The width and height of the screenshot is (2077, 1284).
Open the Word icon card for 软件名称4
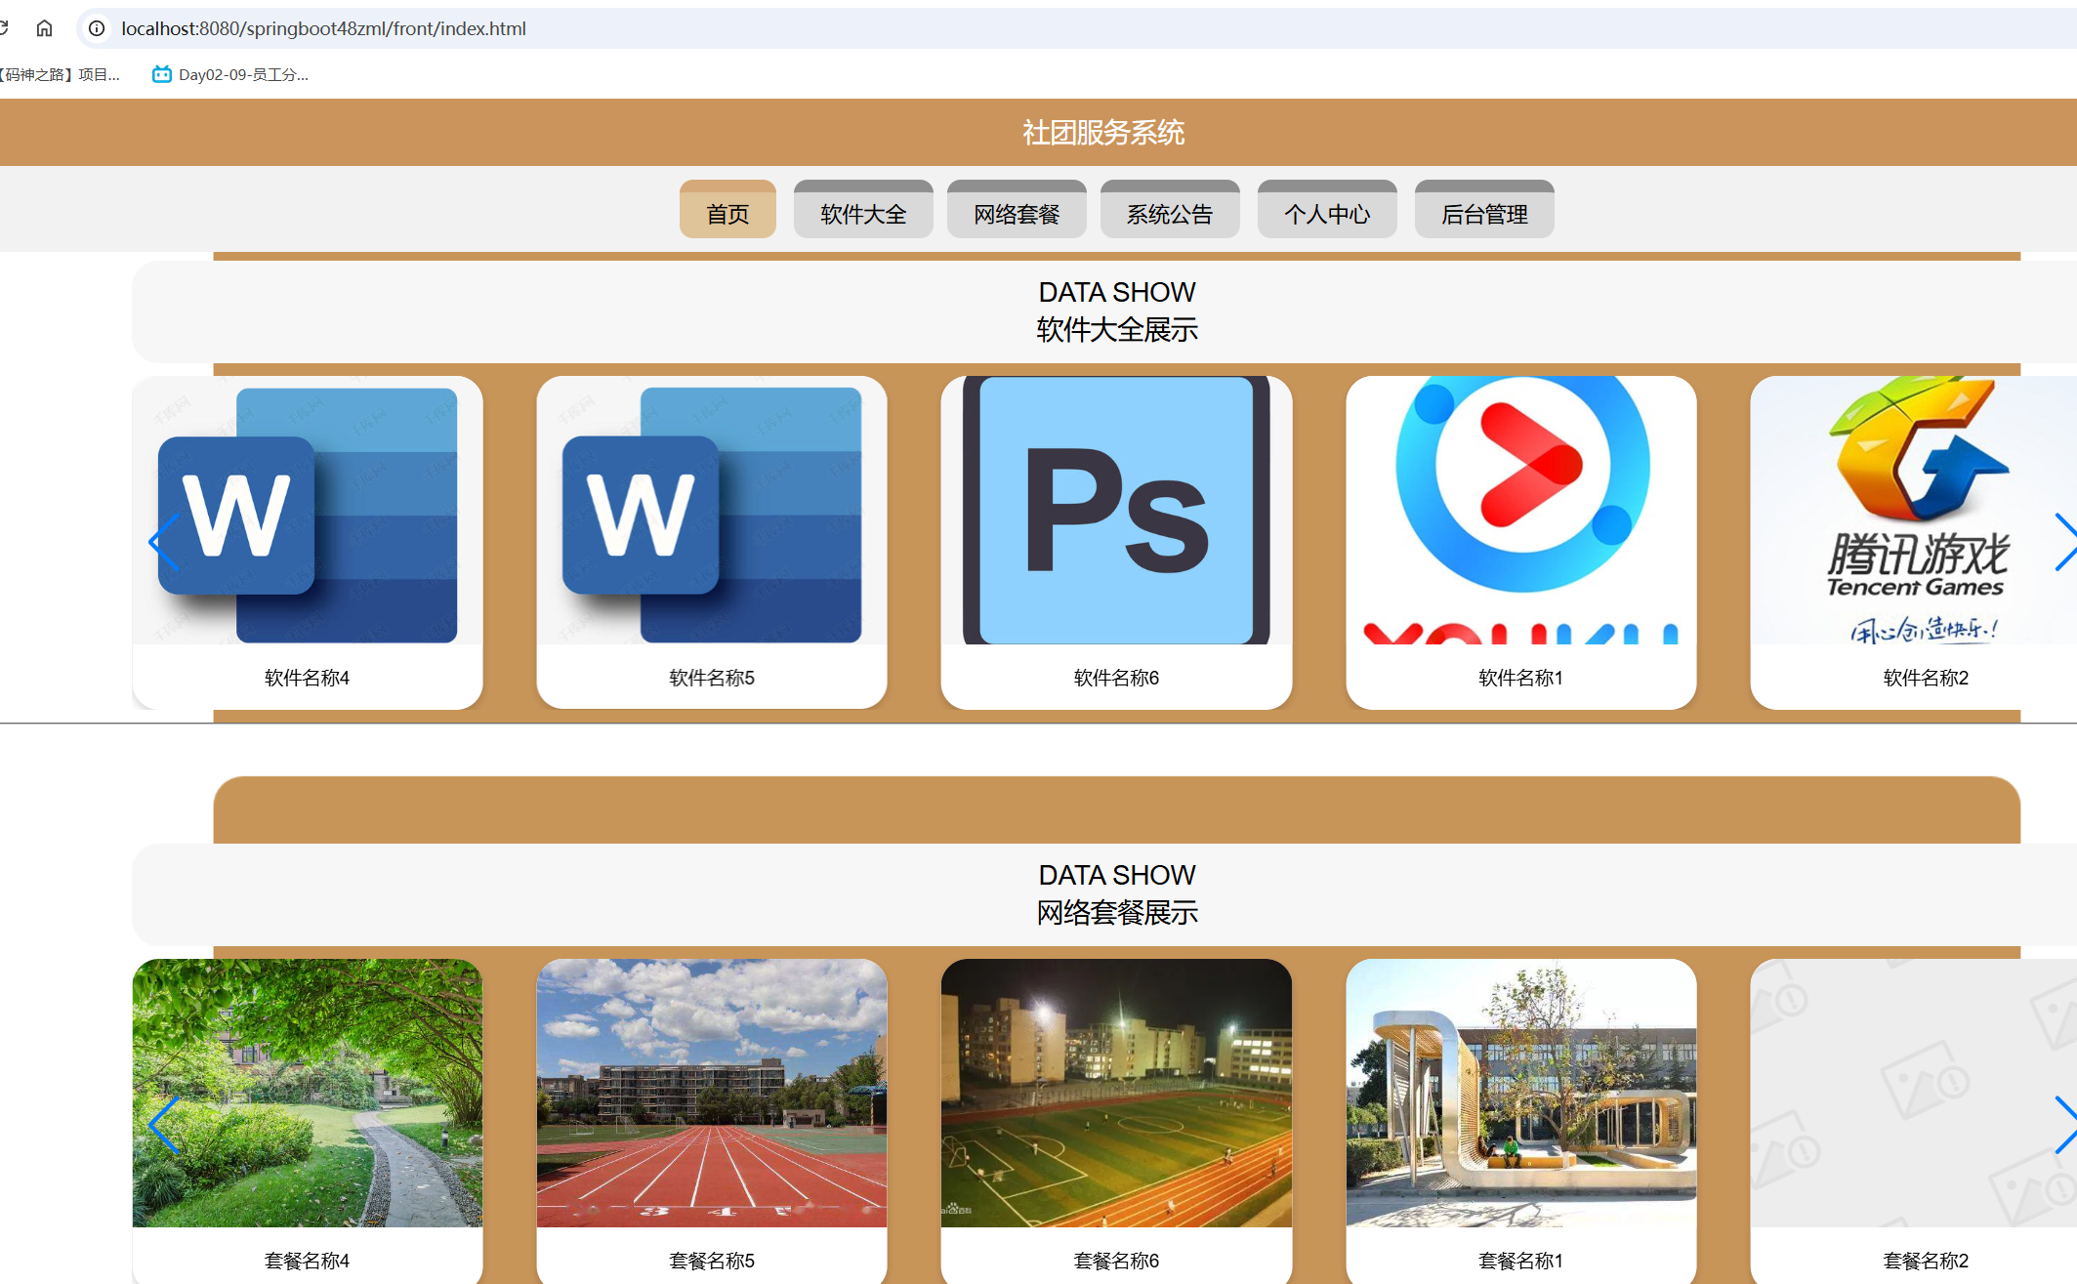pyautogui.click(x=308, y=510)
